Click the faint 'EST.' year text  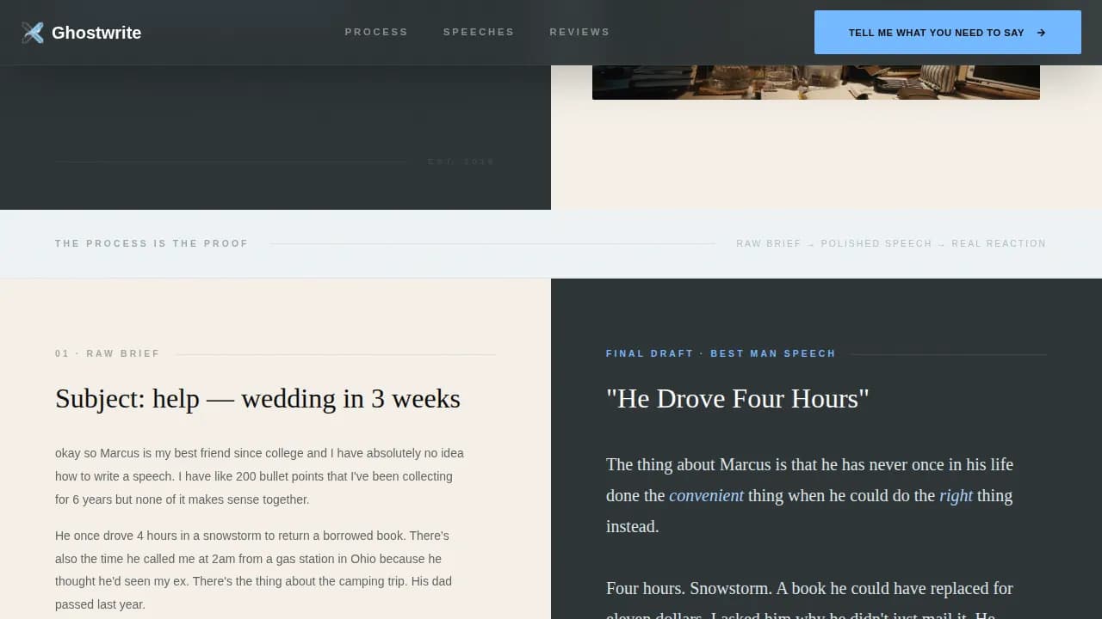click(x=461, y=162)
